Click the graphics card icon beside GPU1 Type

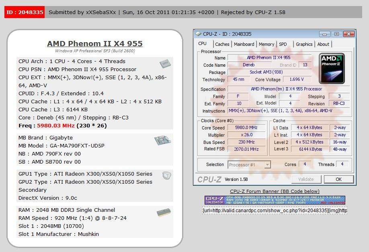[167, 175]
